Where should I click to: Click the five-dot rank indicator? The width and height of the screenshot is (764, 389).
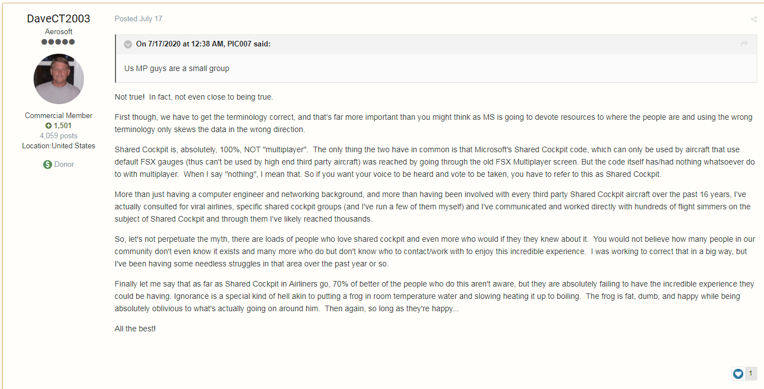point(58,42)
